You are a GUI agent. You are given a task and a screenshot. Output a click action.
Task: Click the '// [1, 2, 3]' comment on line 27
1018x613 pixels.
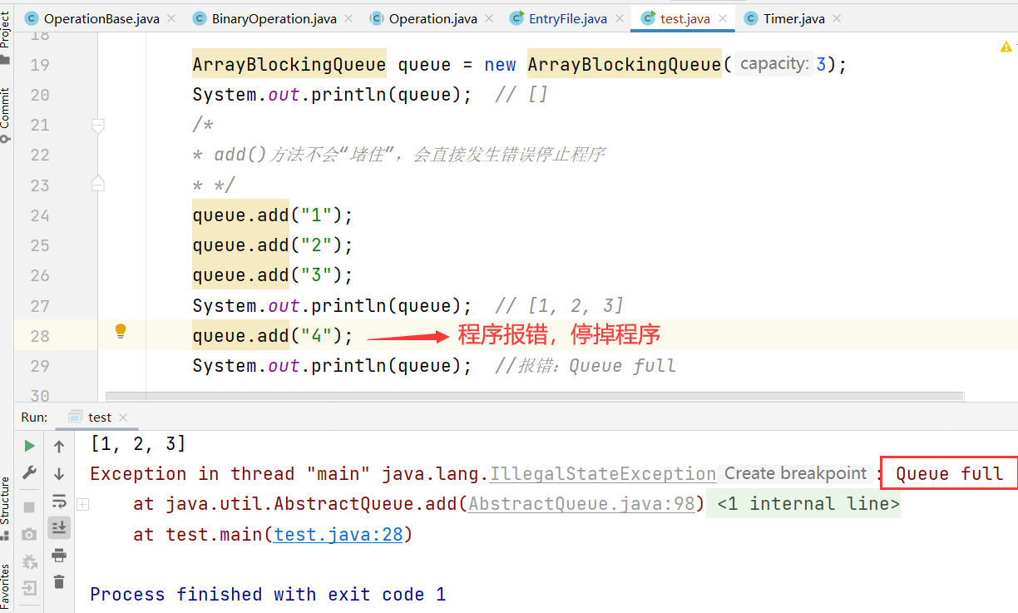coord(560,306)
